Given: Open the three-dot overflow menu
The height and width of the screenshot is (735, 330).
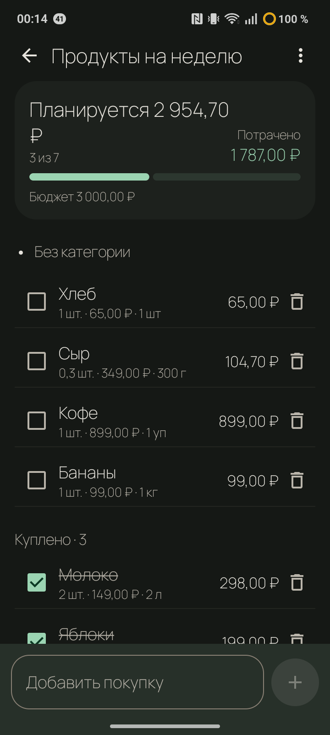Looking at the screenshot, I should [x=301, y=56].
